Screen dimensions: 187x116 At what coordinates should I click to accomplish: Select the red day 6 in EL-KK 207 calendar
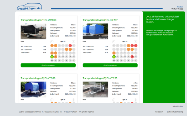pyautogui.click(x=136, y=45)
